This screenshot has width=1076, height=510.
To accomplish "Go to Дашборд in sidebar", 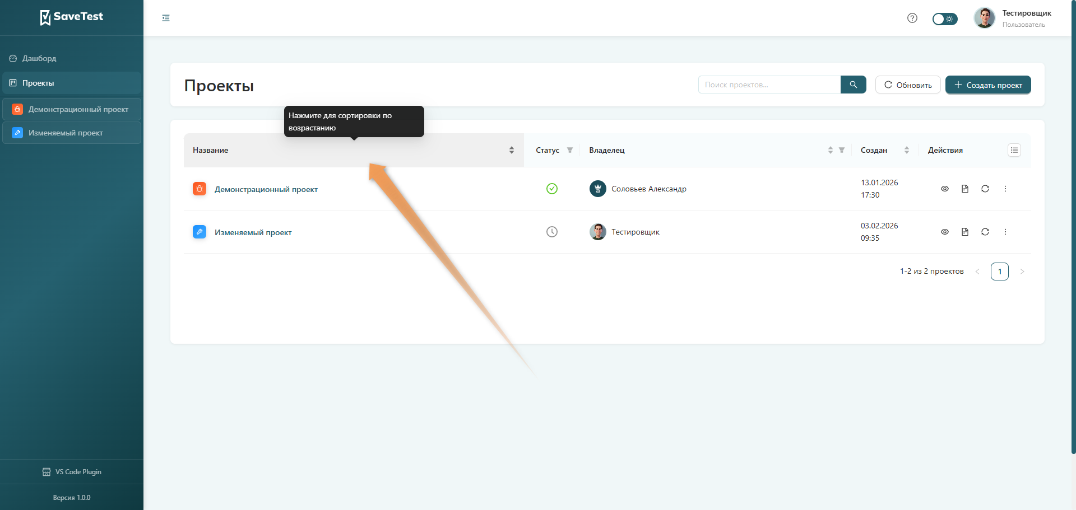I will click(x=39, y=58).
